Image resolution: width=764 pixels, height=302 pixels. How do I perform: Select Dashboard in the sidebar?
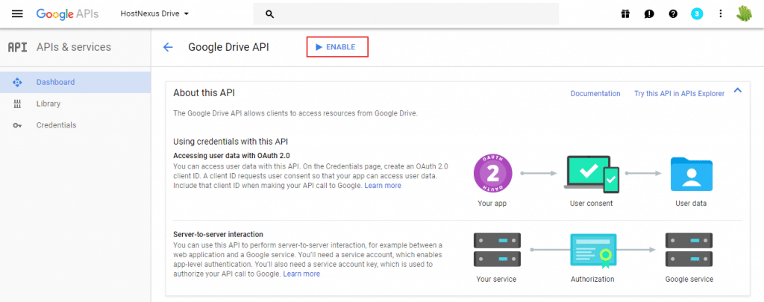pyautogui.click(x=75, y=82)
